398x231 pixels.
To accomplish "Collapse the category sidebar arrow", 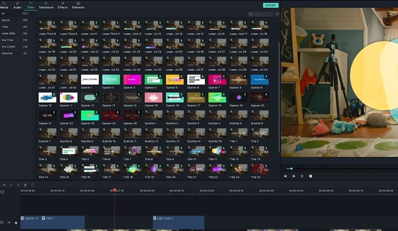I will pyautogui.click(x=34, y=46).
